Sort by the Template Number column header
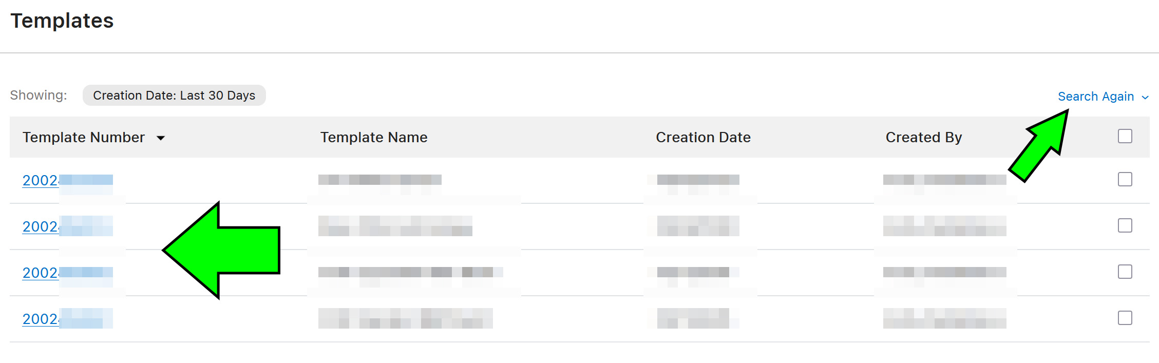This screenshot has height=363, width=1159. [84, 138]
